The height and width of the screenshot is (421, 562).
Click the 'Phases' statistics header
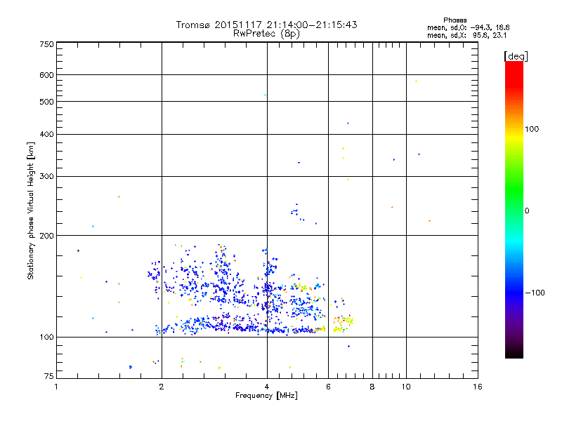pyautogui.click(x=455, y=20)
